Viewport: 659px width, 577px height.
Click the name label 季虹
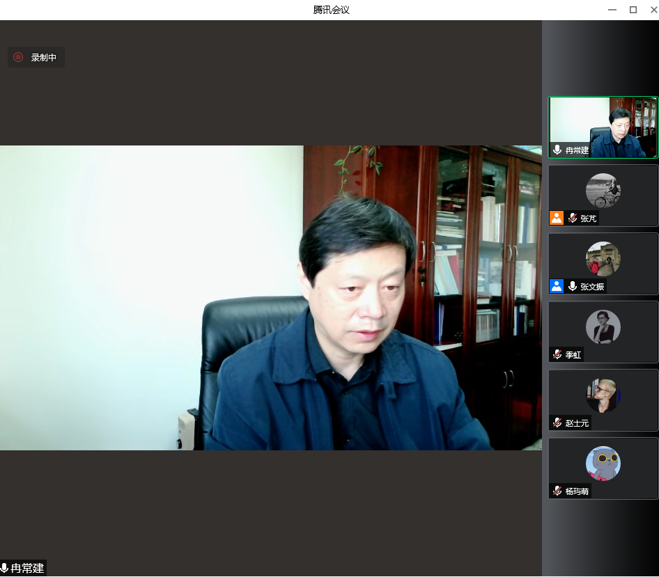(x=573, y=355)
